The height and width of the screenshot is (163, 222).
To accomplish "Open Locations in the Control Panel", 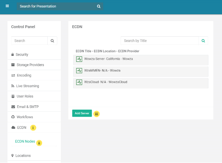I will click(23, 156).
